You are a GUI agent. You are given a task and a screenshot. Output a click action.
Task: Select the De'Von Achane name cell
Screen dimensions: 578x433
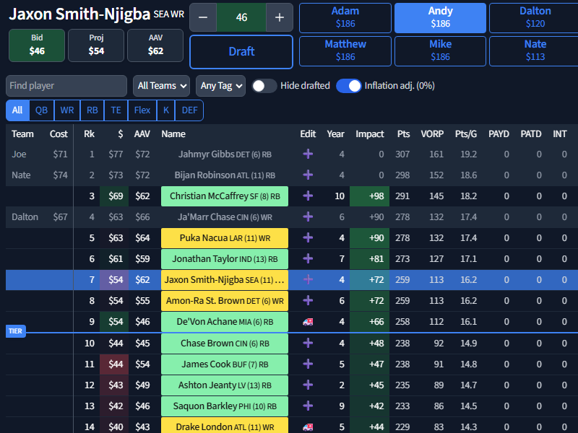(x=225, y=322)
